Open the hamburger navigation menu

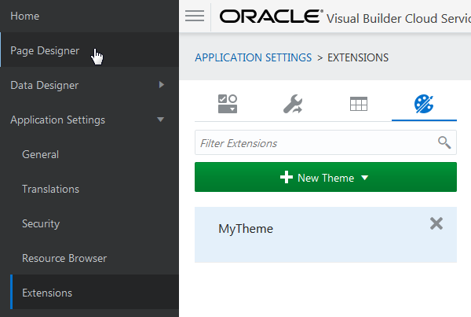click(195, 16)
